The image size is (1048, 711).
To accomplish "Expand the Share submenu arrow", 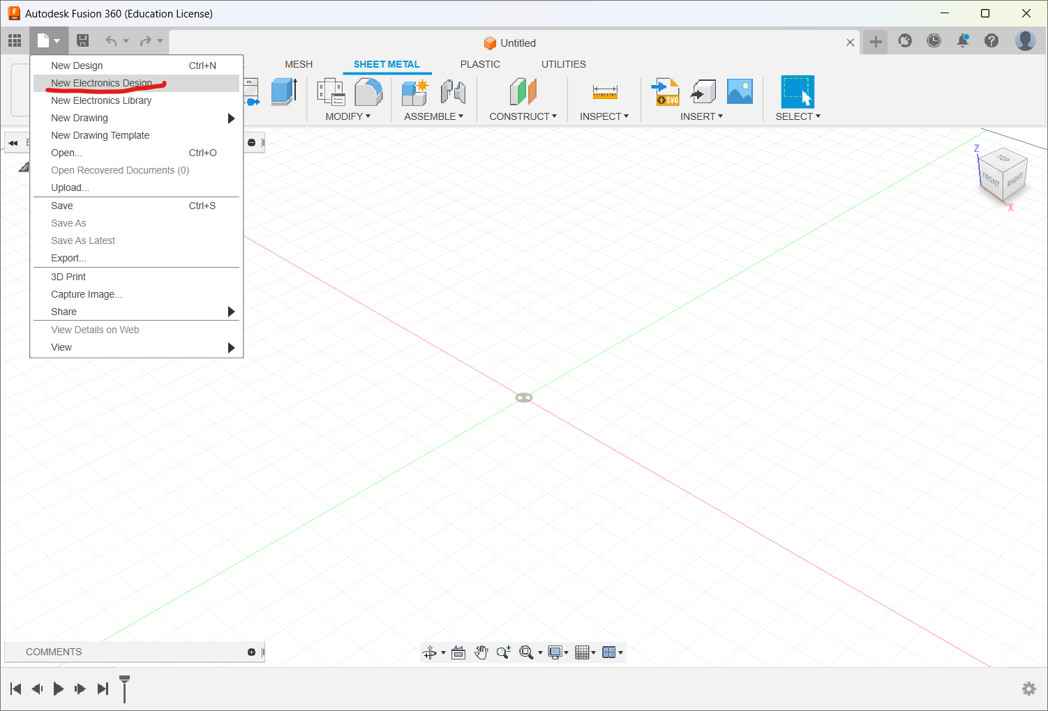I will click(x=231, y=312).
